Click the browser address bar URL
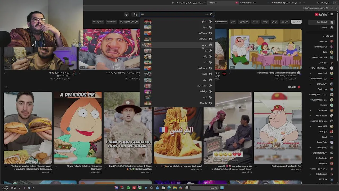This screenshot has width=339, height=191. pyautogui.click(x=314, y=8)
